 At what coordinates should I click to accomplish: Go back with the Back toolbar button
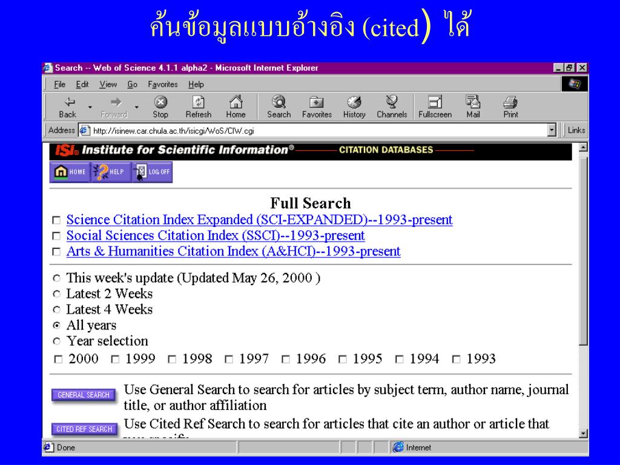tap(68, 107)
